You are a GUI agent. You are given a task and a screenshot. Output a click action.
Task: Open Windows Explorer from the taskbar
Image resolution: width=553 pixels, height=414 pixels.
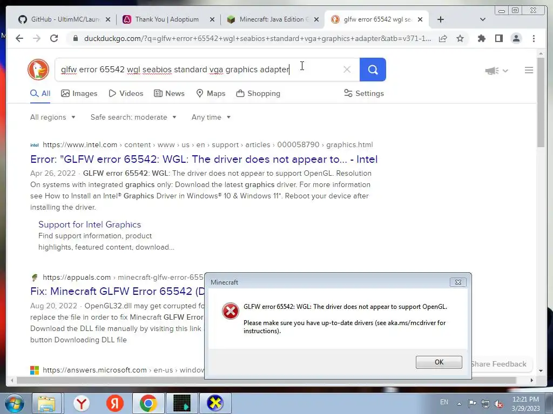coord(46,403)
